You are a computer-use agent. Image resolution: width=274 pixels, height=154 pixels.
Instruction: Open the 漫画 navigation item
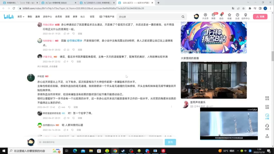(67, 16)
